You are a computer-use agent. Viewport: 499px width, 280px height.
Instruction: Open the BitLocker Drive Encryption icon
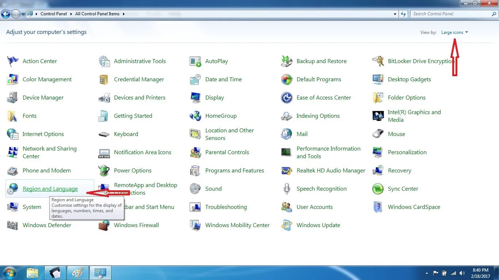tap(378, 61)
